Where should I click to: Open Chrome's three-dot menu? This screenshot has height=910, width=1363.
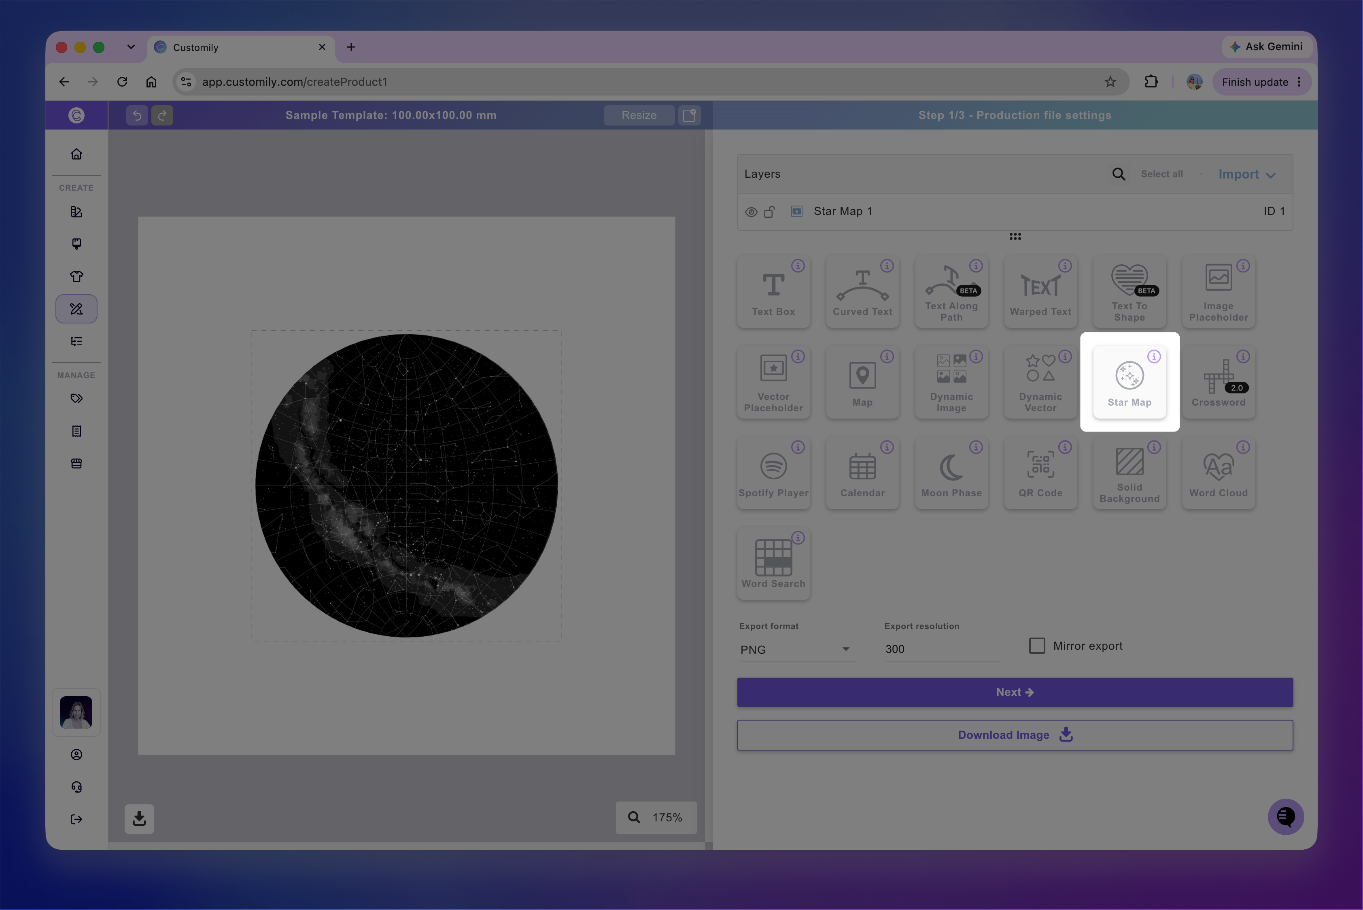(x=1299, y=82)
